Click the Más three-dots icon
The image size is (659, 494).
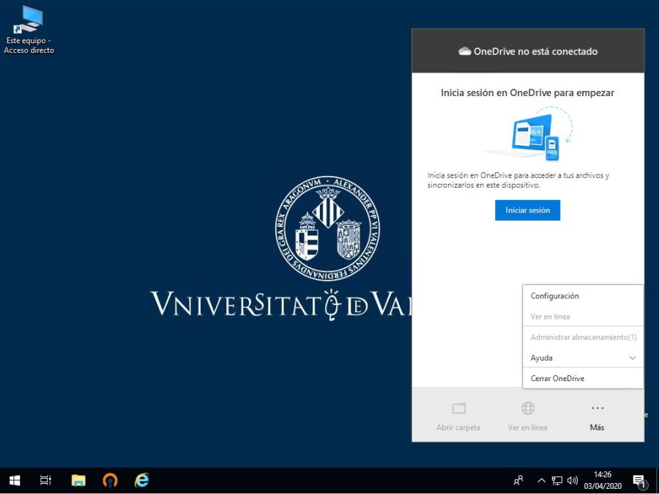[x=597, y=408]
